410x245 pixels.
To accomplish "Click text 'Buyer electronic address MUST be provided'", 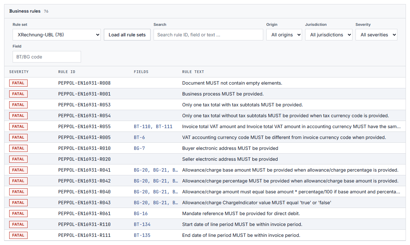I will tap(230, 148).
